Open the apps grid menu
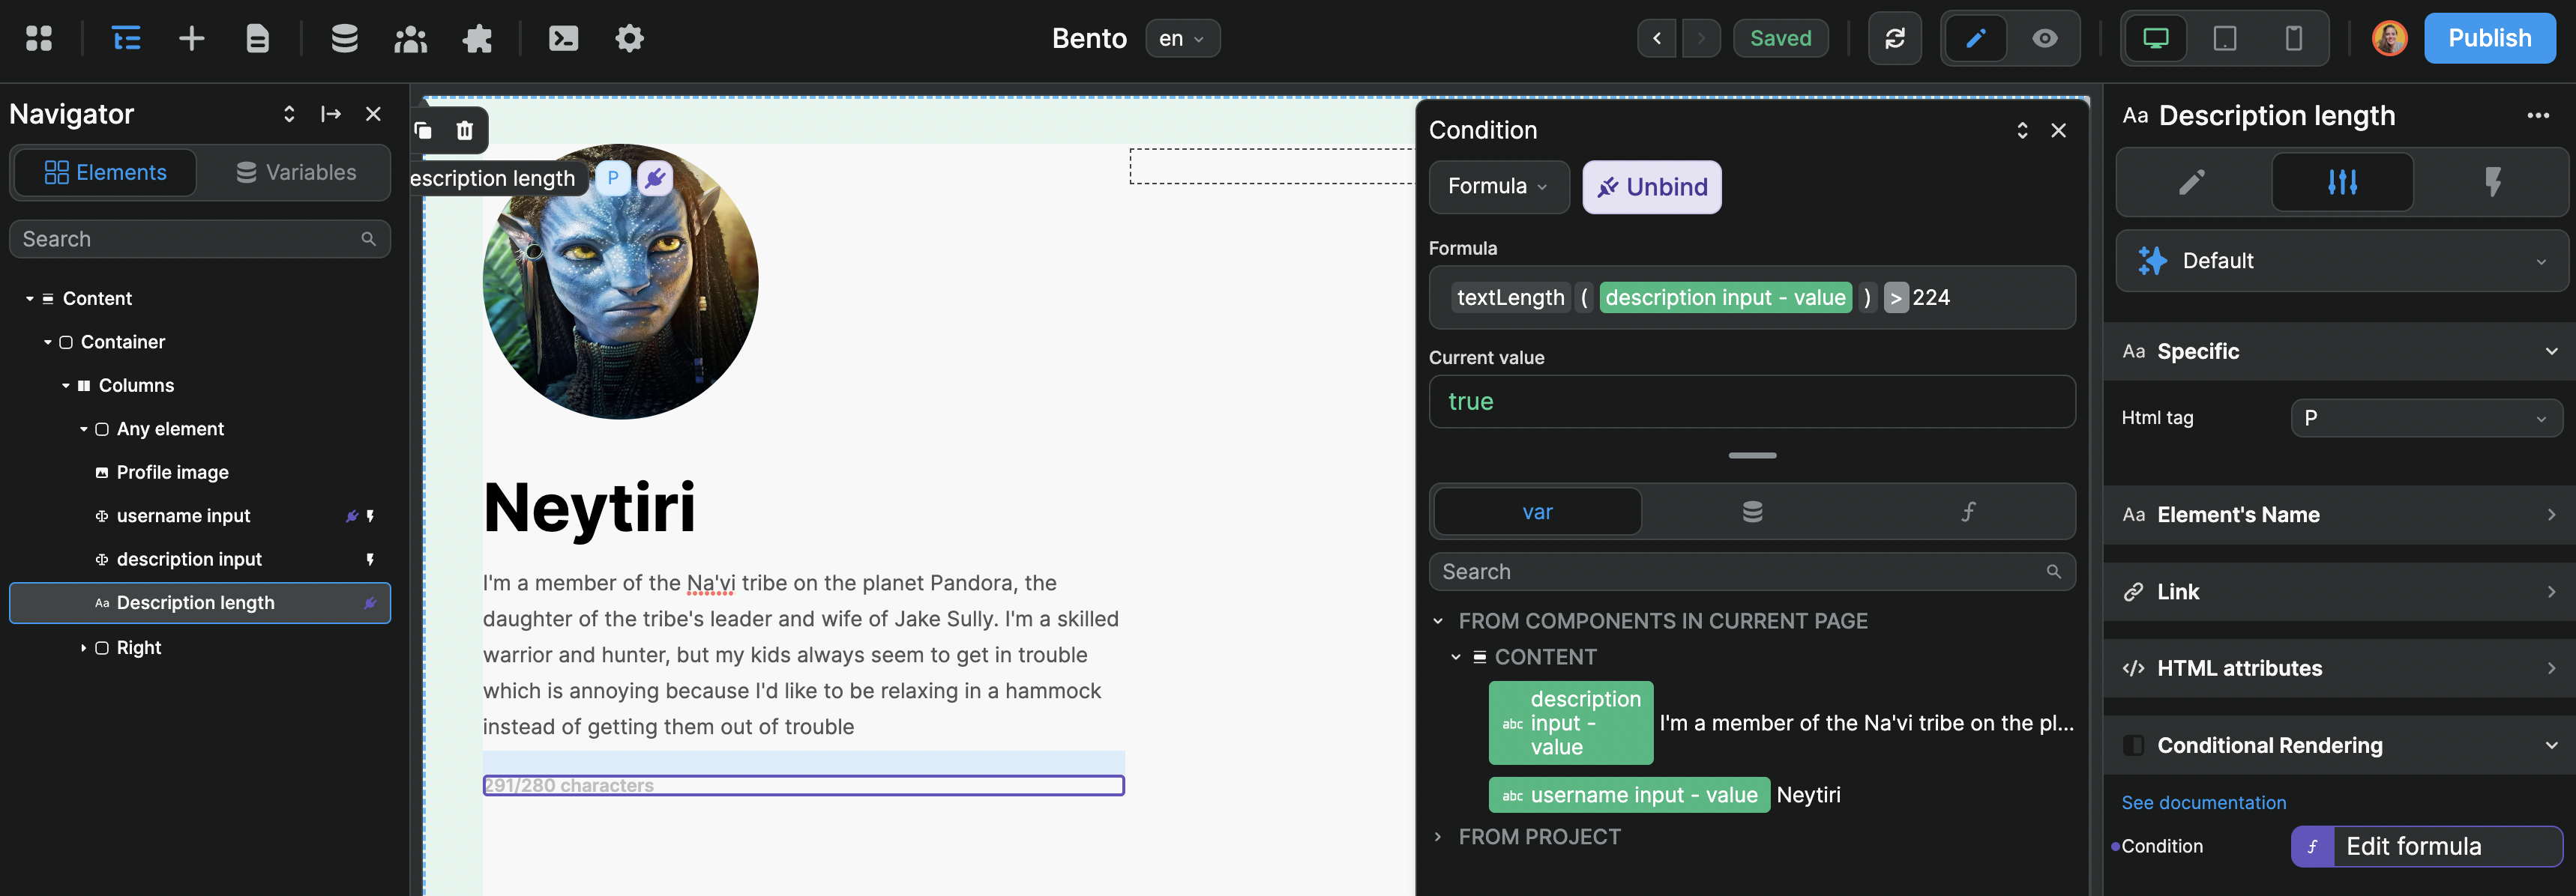Viewport: 2576px width, 896px height. (x=38, y=38)
